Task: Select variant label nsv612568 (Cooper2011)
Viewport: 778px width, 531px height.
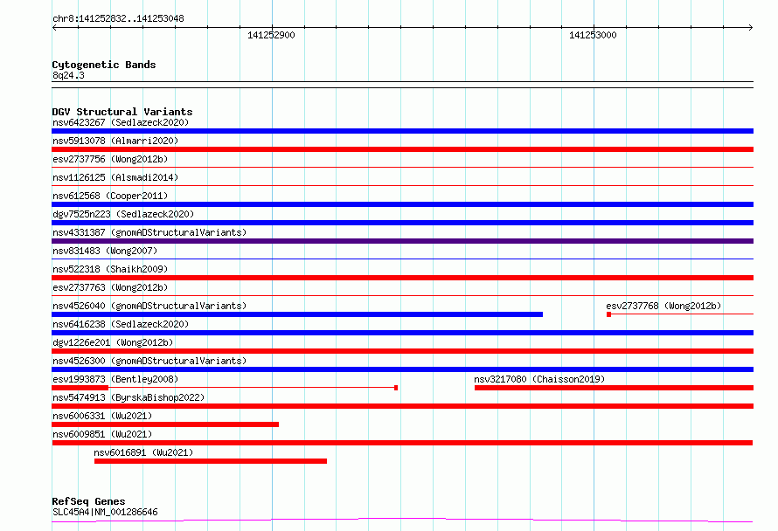Action: 110,196
